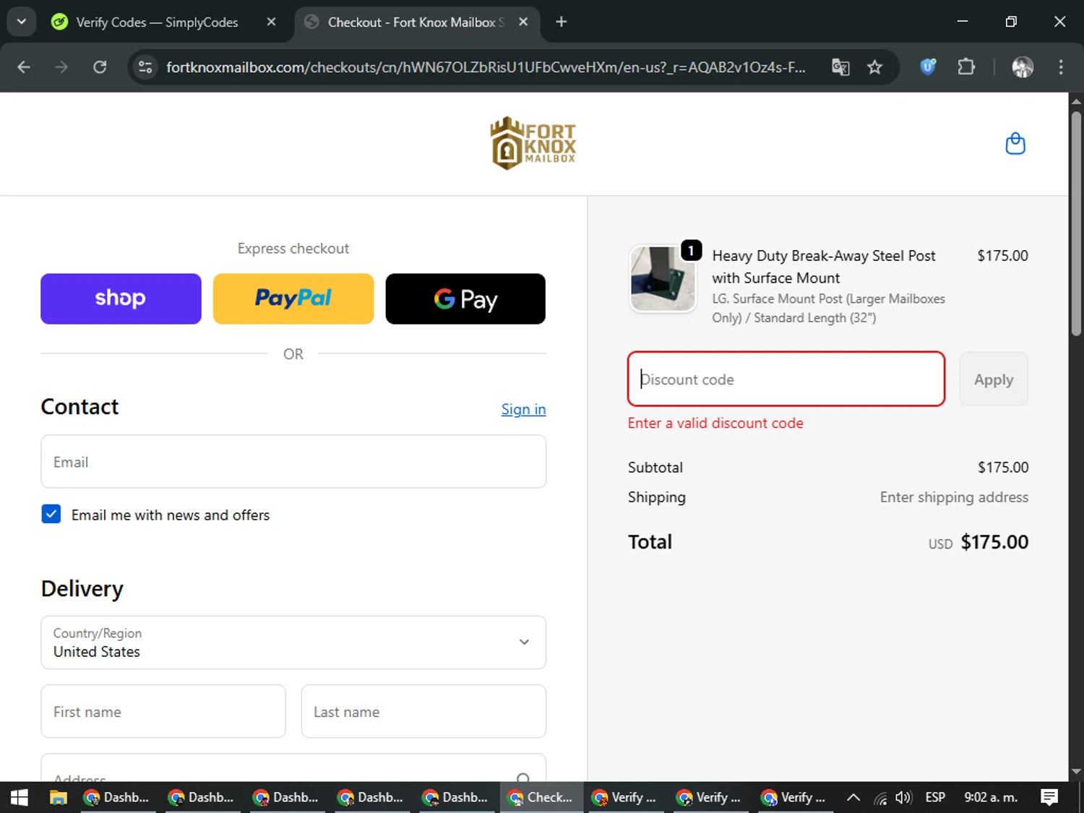The width and height of the screenshot is (1084, 813).
Task: Click the Express checkout heading
Action: tap(293, 249)
